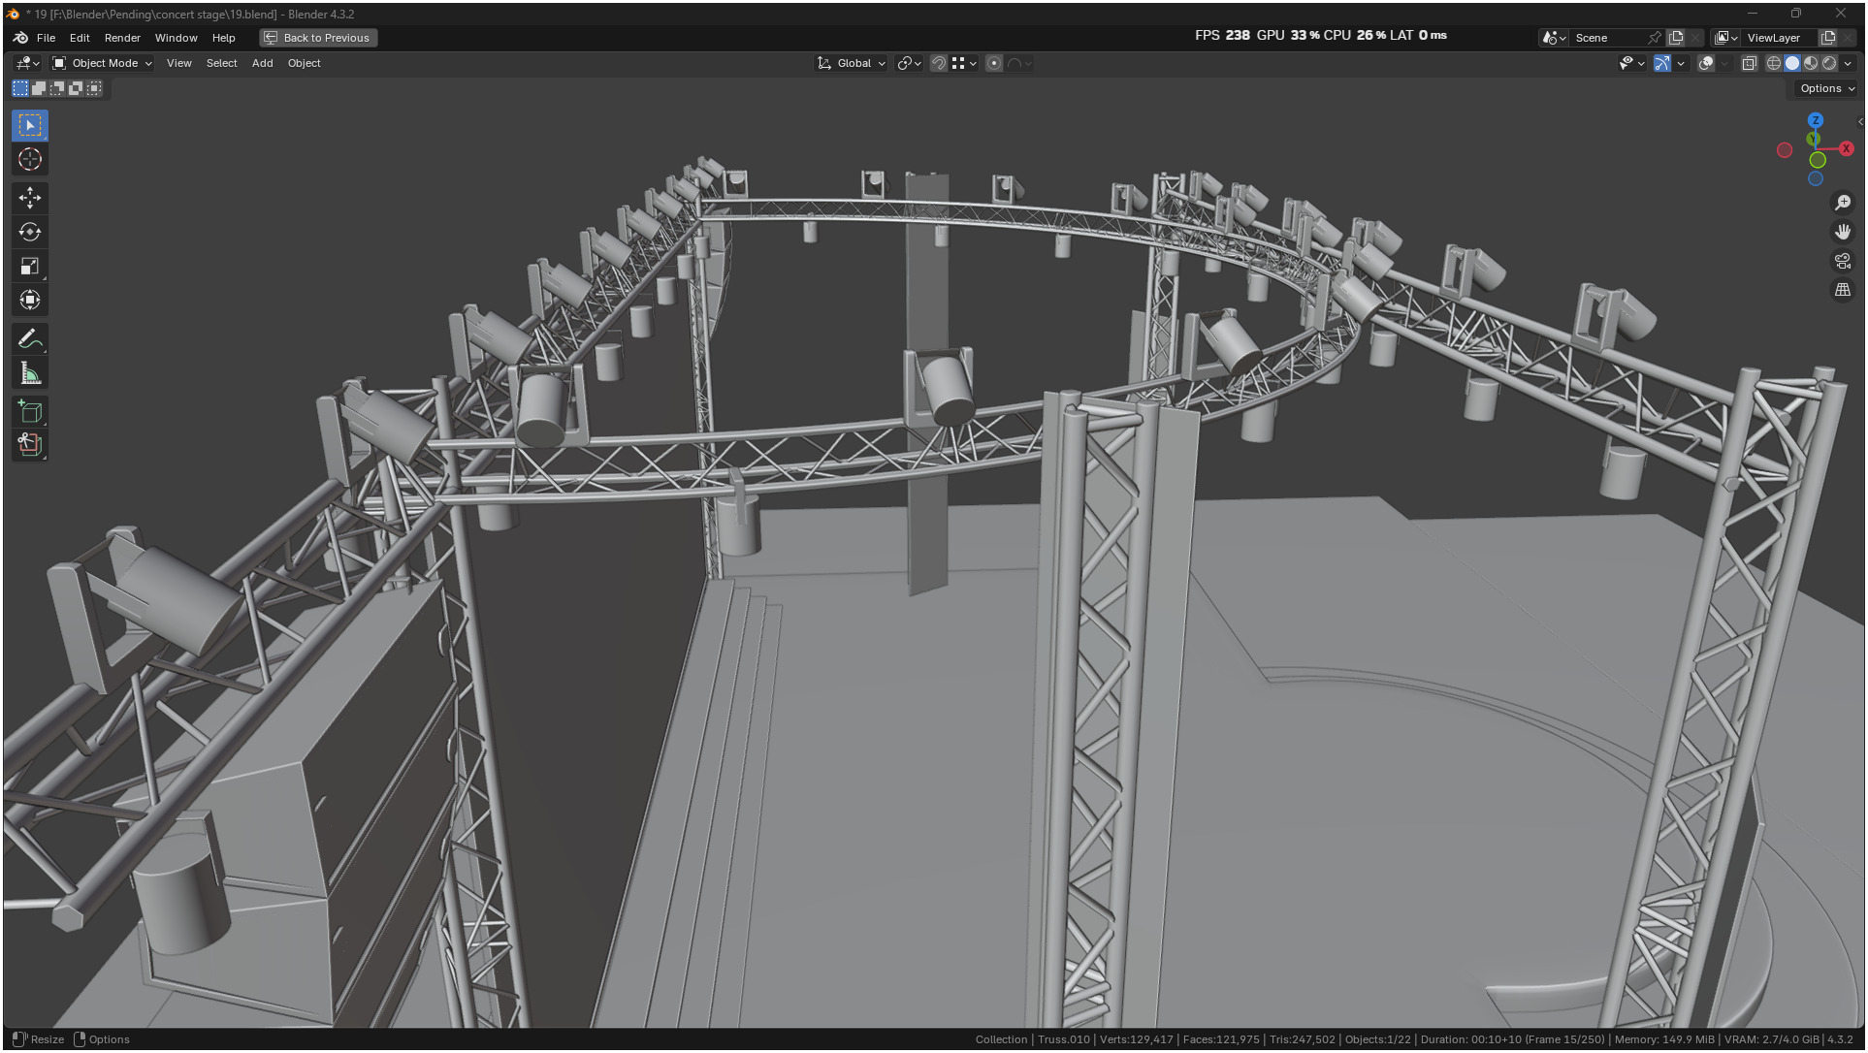This screenshot has width=1868, height=1053.
Task: Toggle snapping magnet icon
Action: coord(938,63)
